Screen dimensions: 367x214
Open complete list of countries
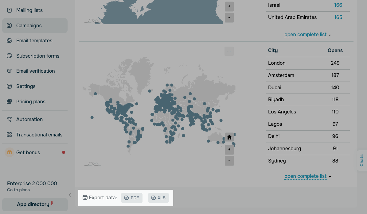[x=307, y=35]
